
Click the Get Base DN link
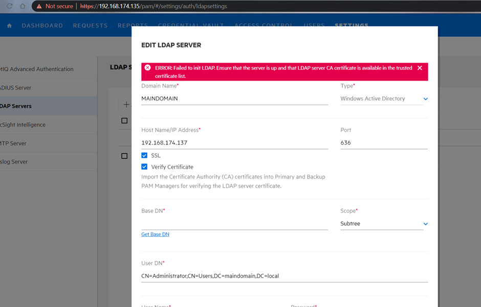coord(155,234)
